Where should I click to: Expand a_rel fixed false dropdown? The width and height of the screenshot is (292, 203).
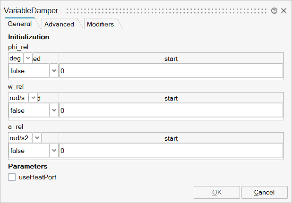53,151
